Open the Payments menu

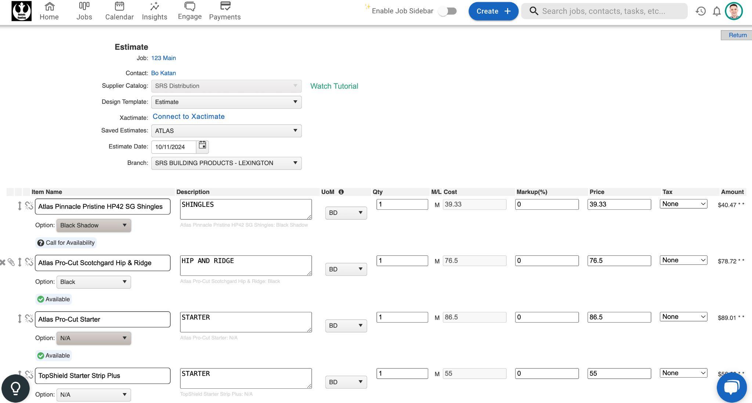point(225,11)
